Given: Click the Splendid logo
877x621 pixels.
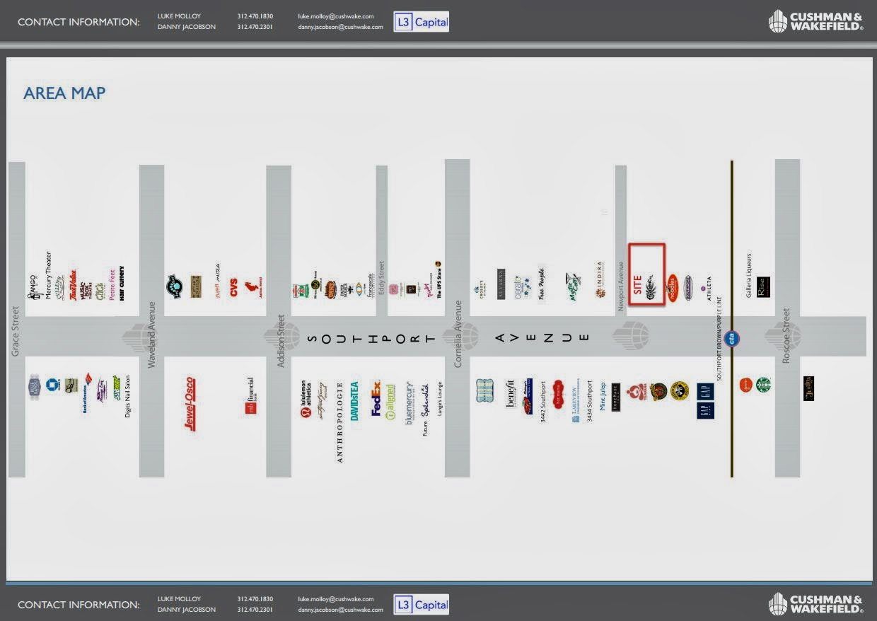Looking at the screenshot, I should point(425,401).
